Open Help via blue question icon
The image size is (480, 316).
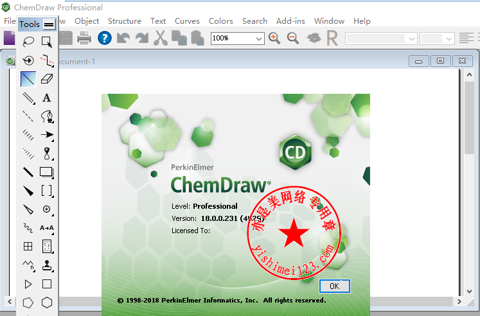coord(104,39)
